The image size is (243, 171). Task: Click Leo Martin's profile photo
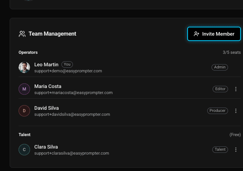(x=24, y=67)
